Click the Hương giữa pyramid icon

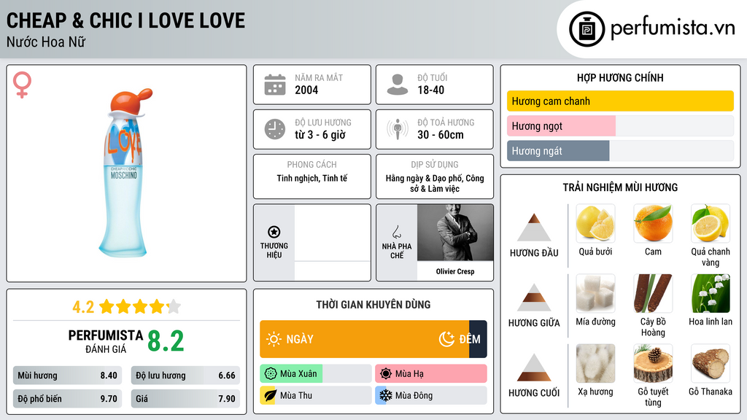[x=534, y=297]
